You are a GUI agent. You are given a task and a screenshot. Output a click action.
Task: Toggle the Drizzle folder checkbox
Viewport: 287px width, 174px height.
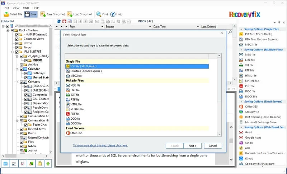tap(17, 43)
